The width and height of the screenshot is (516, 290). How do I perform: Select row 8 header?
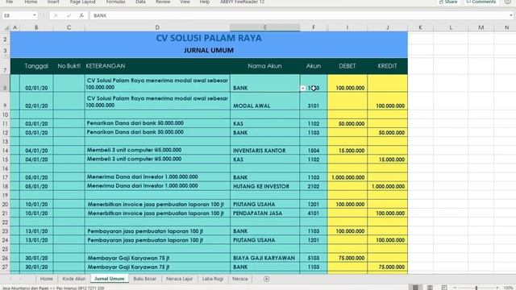coord(5,84)
